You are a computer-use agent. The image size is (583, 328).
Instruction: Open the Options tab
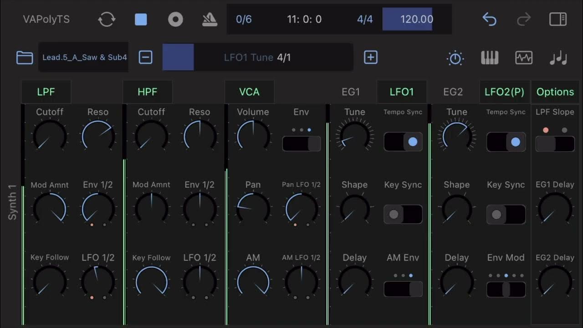(x=555, y=92)
